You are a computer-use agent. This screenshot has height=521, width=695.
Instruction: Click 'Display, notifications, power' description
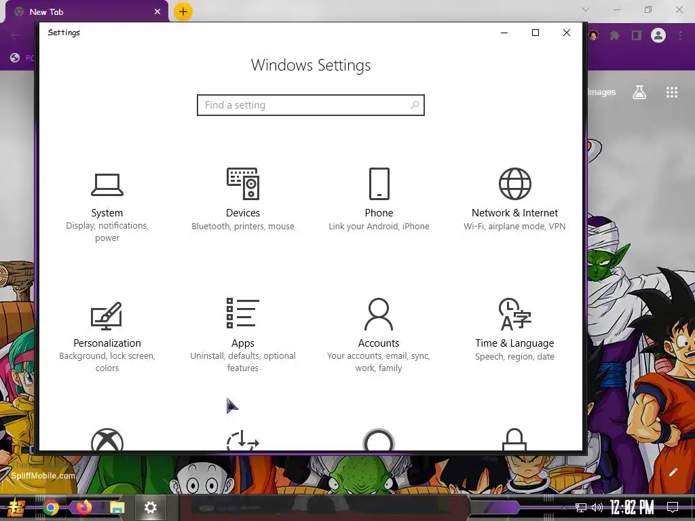tap(107, 232)
